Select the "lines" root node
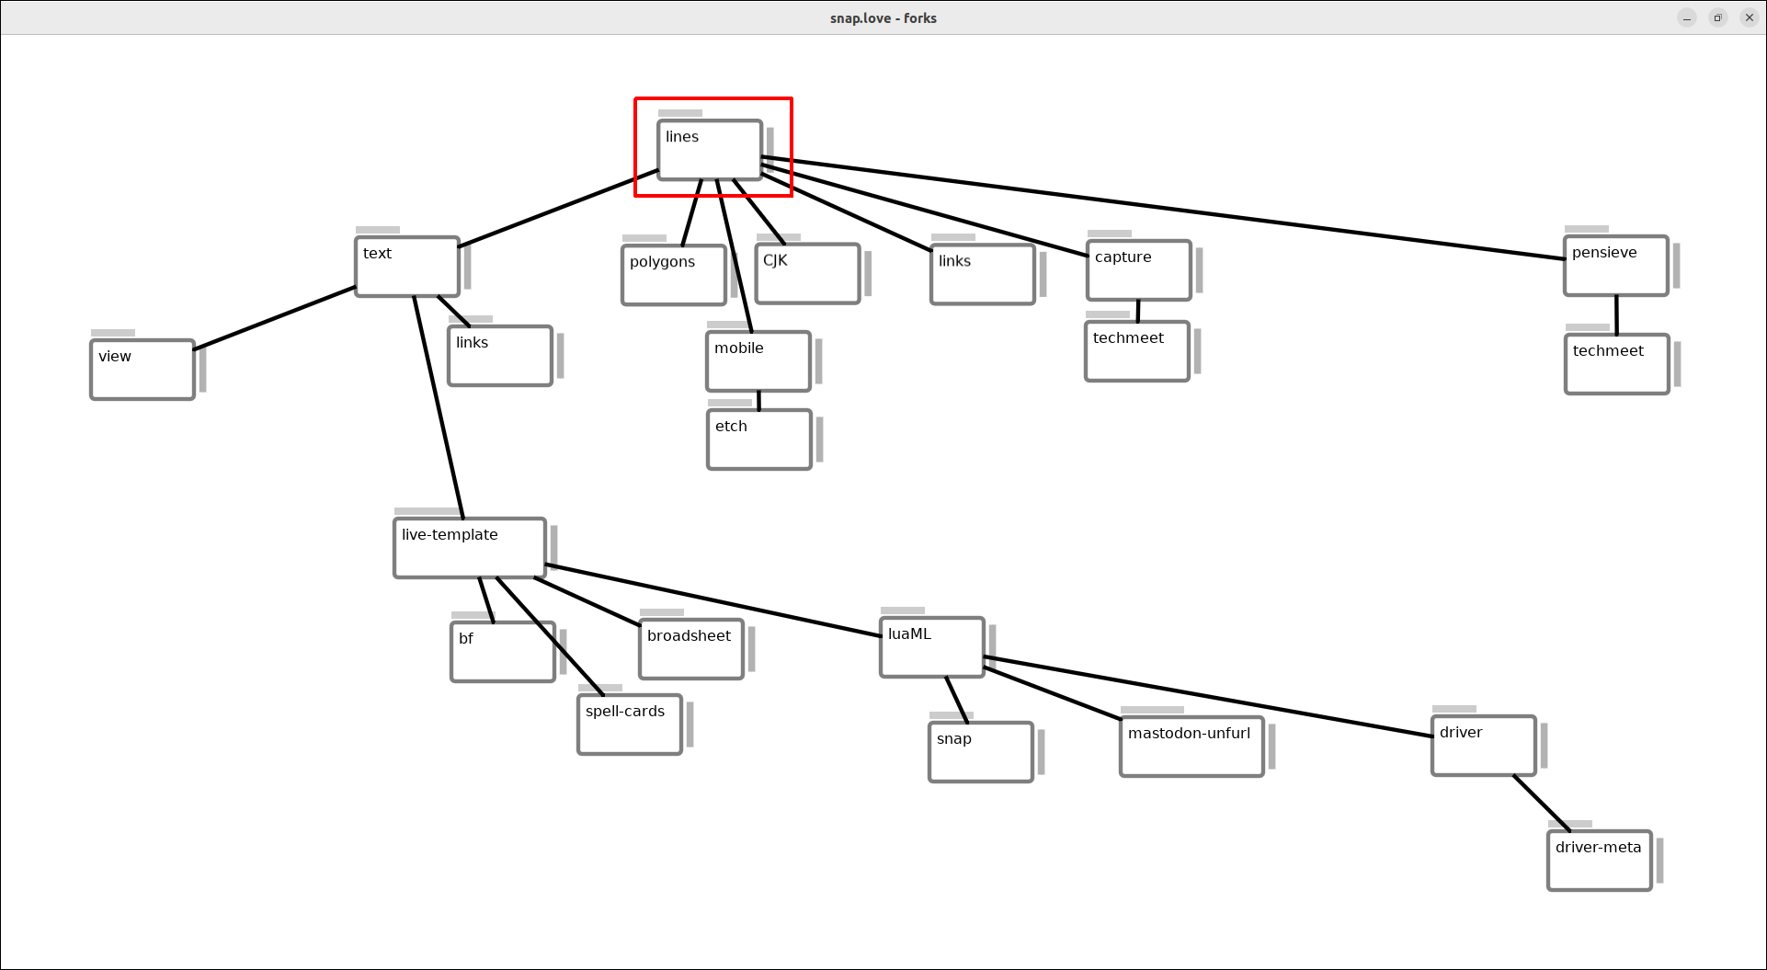This screenshot has height=970, width=1767. click(x=709, y=149)
